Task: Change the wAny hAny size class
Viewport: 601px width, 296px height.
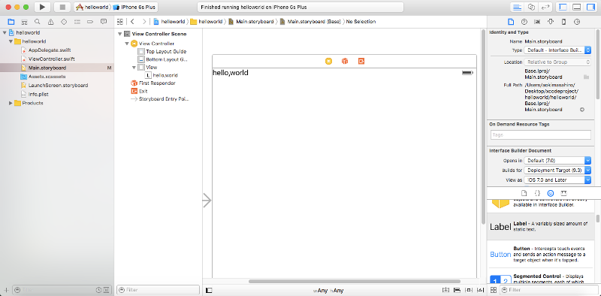Action: point(328,291)
